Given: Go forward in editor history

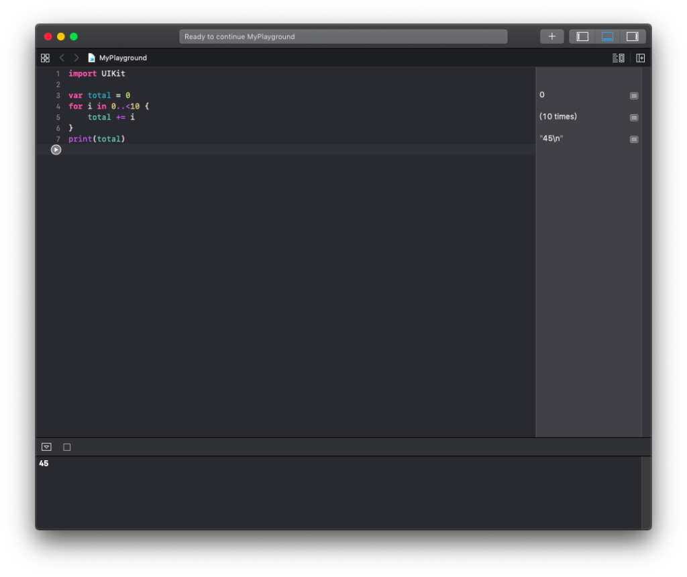Looking at the screenshot, I should [76, 58].
